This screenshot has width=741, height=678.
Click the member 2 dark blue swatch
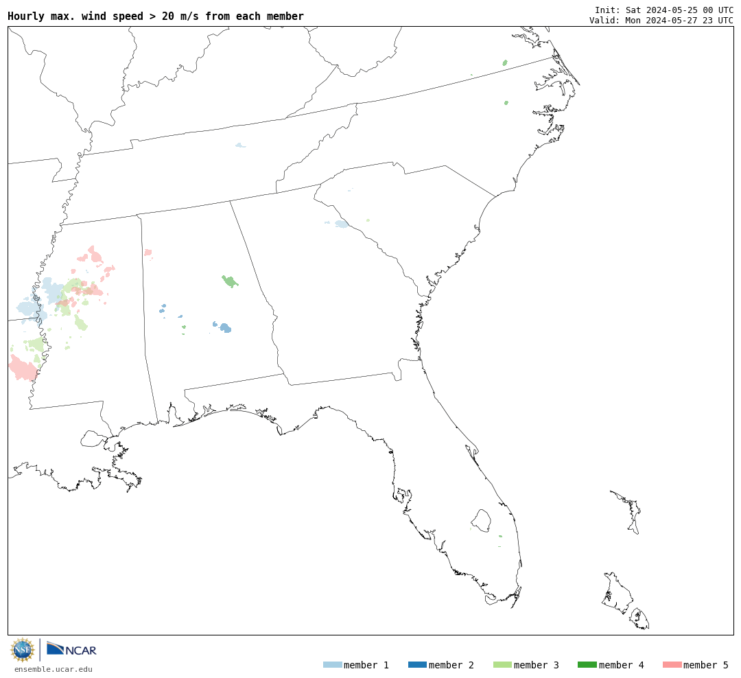point(417,665)
